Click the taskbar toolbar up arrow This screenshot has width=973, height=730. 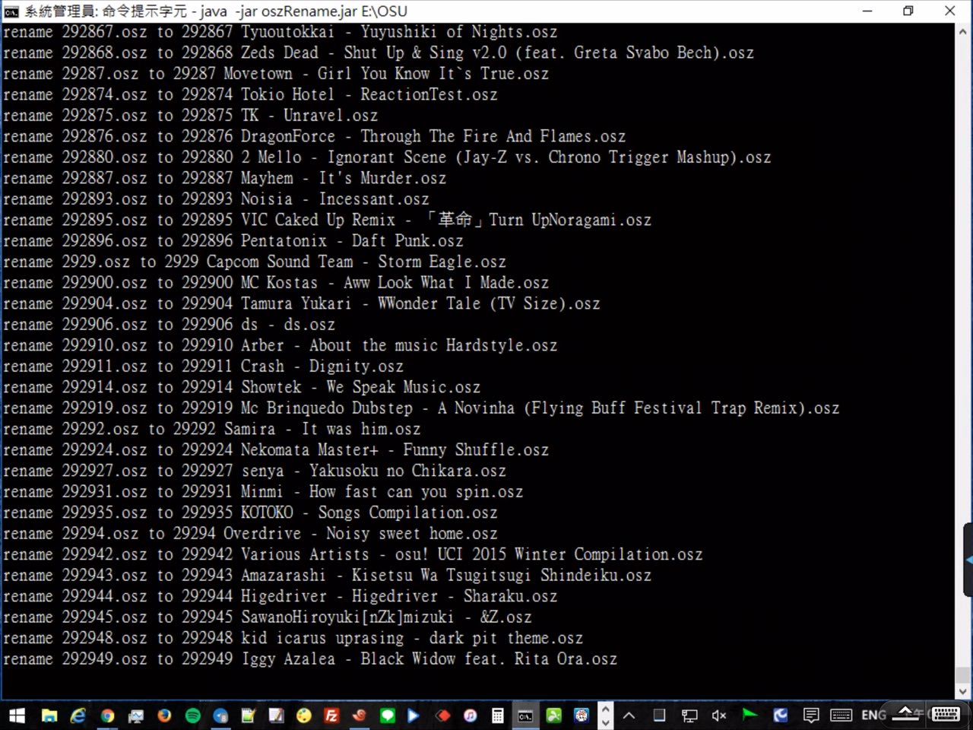[x=606, y=708]
